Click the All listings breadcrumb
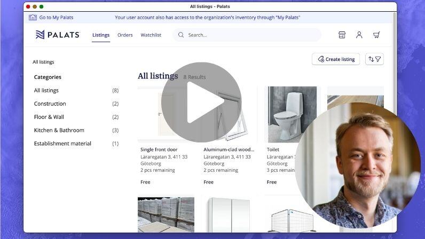Screen dimensions: 425x239 point(43,62)
